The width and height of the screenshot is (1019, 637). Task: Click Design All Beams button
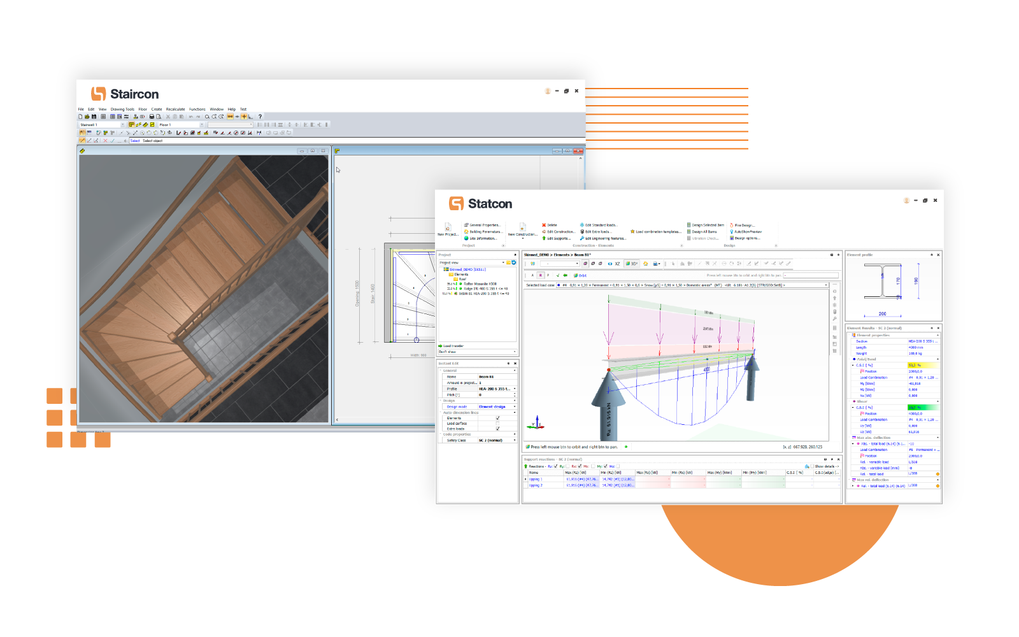(x=704, y=232)
